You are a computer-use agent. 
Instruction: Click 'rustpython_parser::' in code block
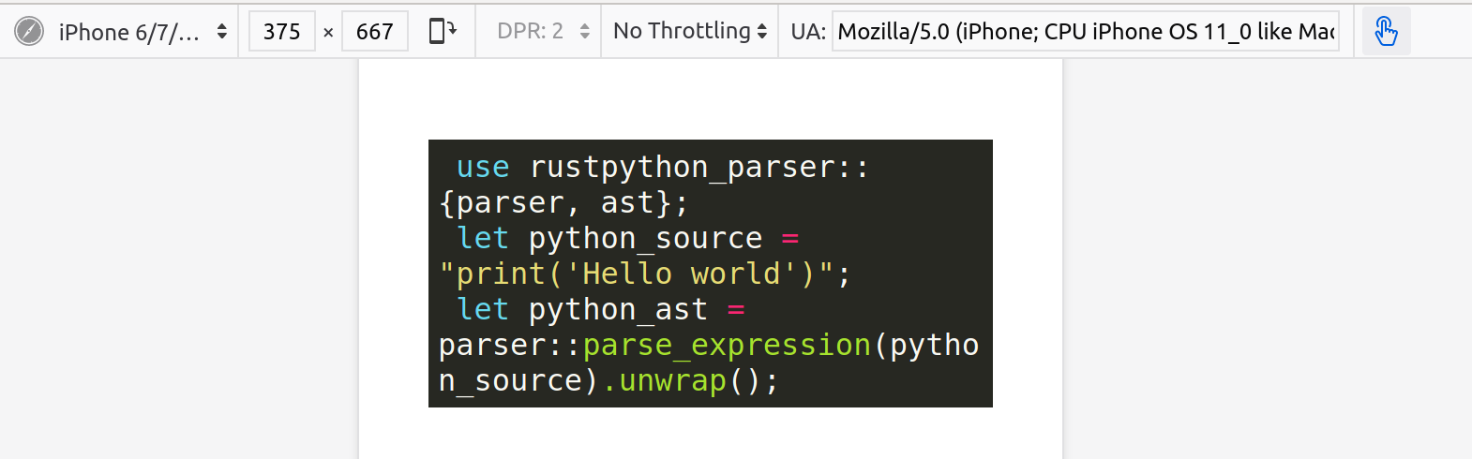pyautogui.click(x=699, y=167)
